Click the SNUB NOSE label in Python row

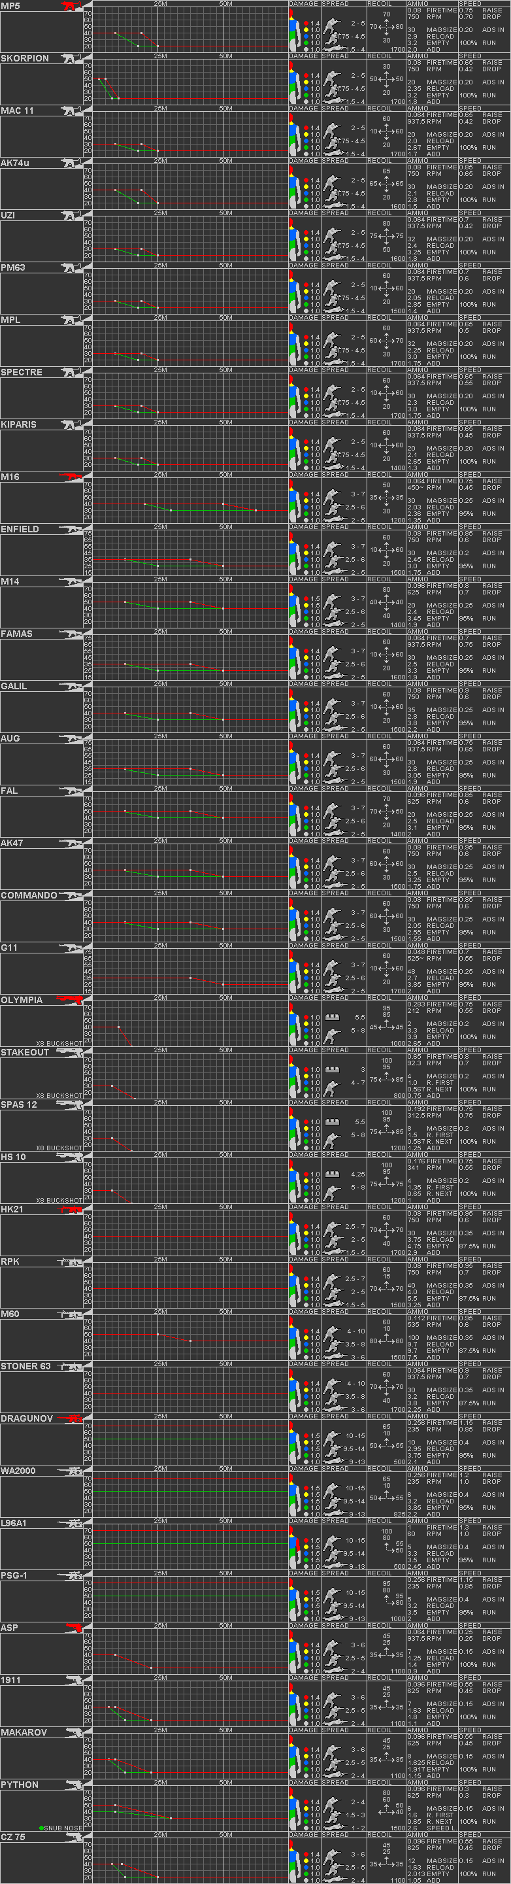63,1828
